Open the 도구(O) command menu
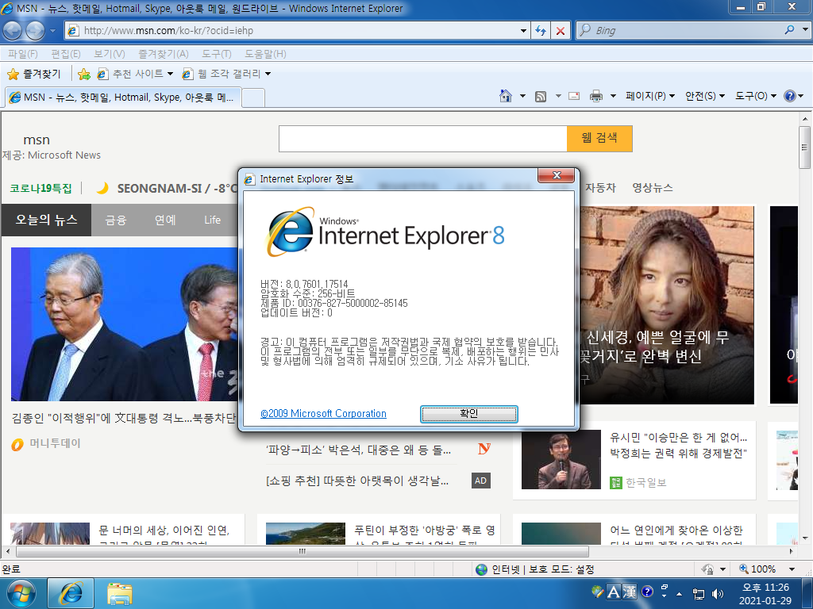This screenshot has height=609, width=813. pyautogui.click(x=756, y=96)
